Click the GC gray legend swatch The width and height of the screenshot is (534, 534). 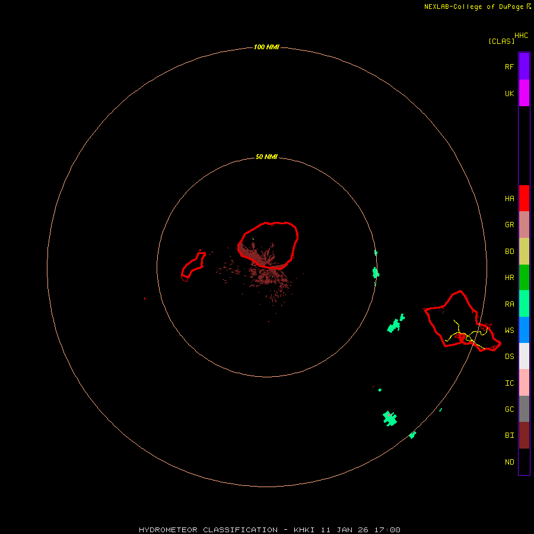point(524,409)
